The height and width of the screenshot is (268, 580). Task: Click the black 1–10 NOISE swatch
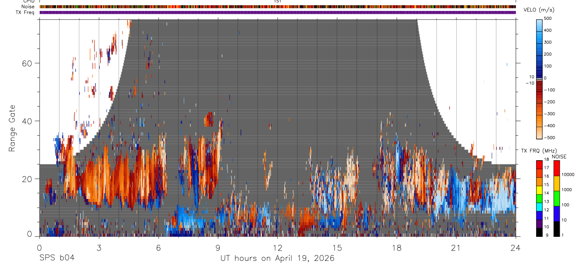pyautogui.click(x=557, y=228)
